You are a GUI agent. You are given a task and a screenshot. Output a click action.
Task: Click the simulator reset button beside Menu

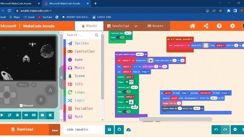click(x=34, y=84)
